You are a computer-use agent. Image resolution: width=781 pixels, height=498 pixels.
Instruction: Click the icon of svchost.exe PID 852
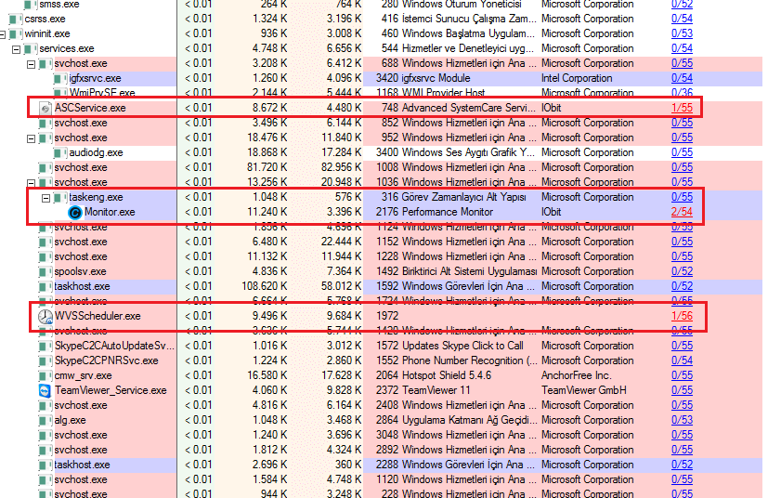click(46, 124)
